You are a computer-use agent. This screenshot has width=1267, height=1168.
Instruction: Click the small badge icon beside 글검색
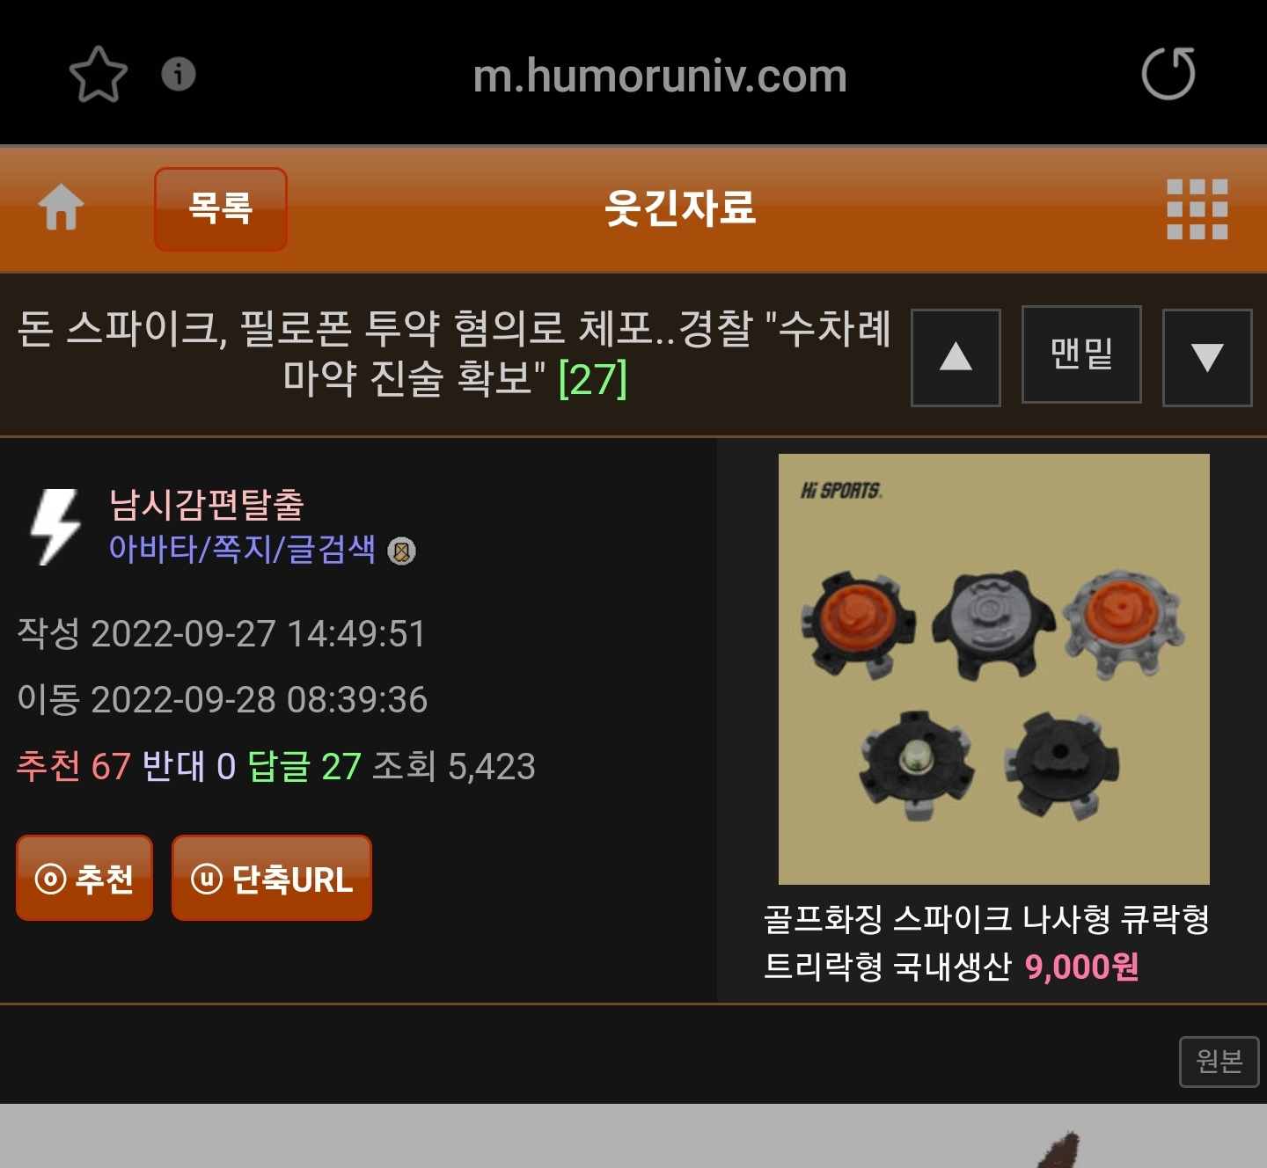[x=402, y=551]
